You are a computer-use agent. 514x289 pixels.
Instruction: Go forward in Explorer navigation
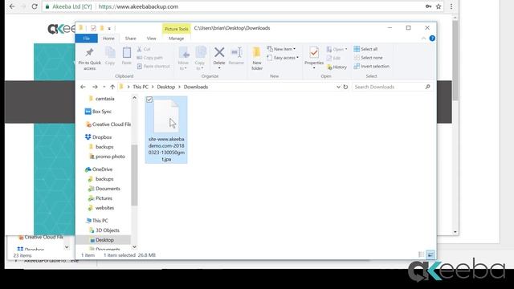click(95, 87)
